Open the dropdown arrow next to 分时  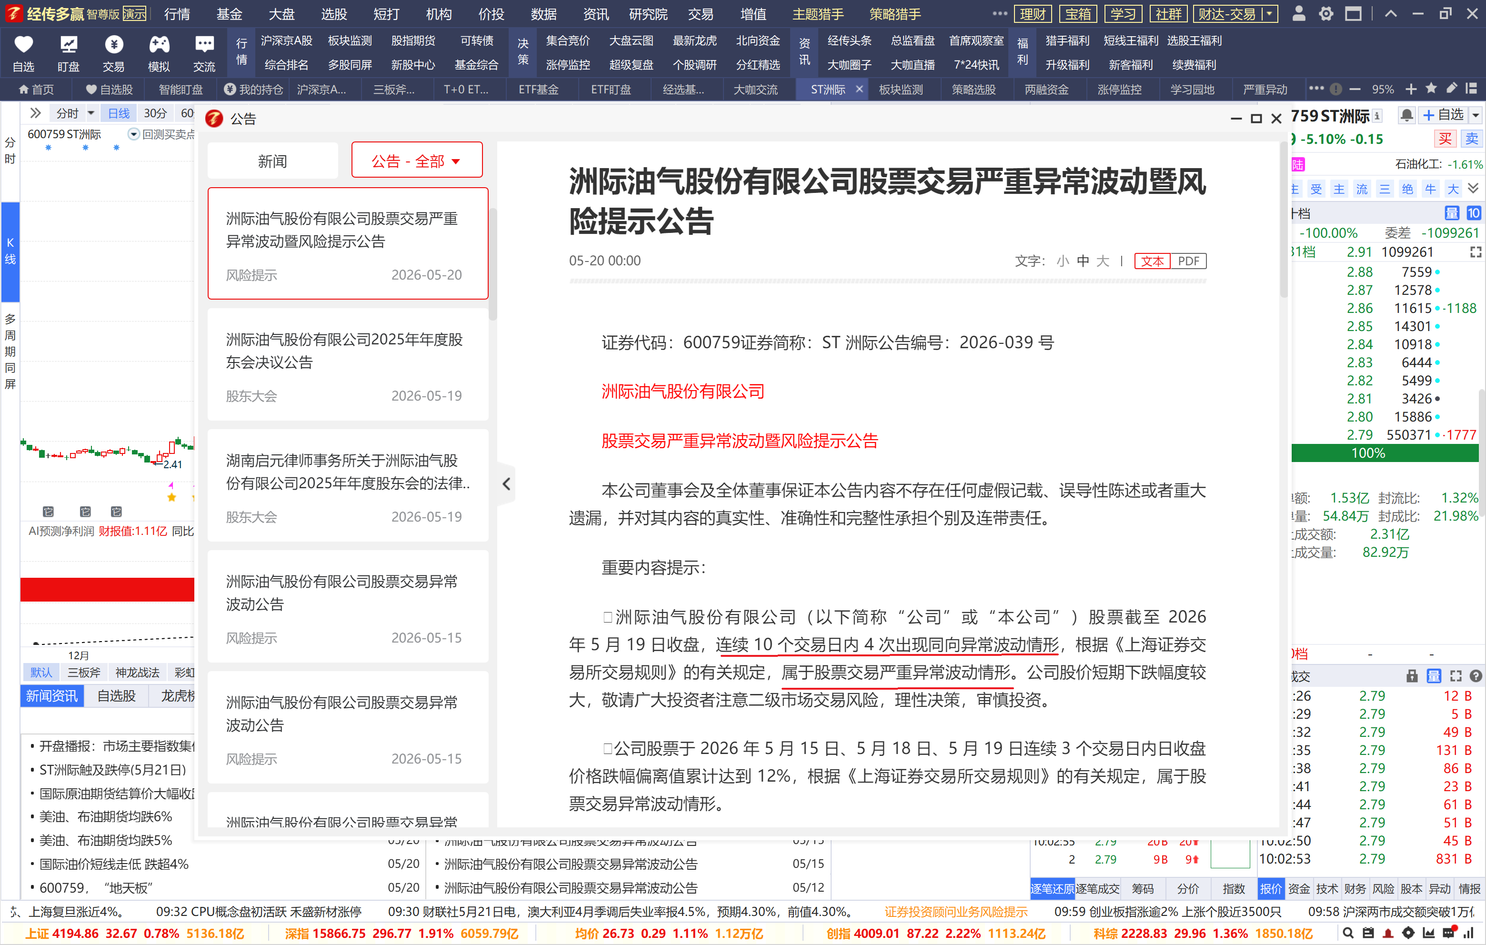click(x=90, y=113)
